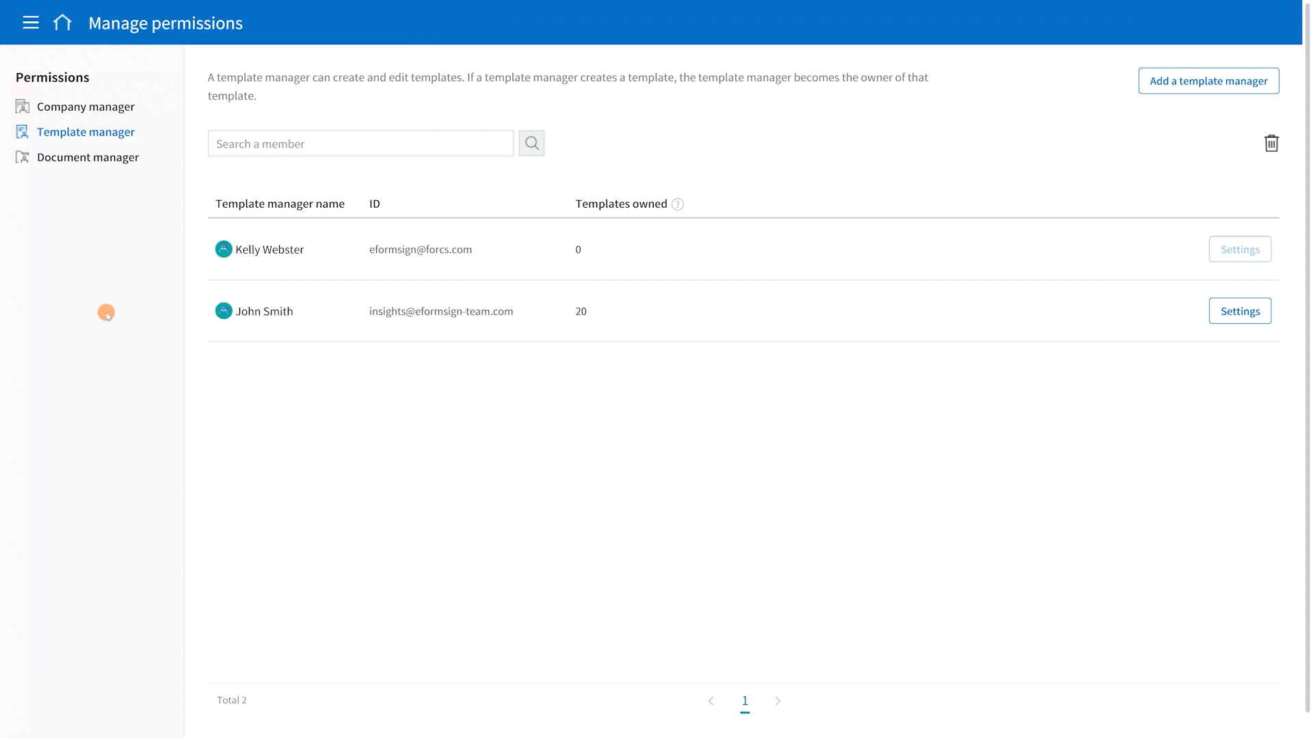Screen dimensions: 1313x738
Task: Select Template manager in sidebar
Action: (x=85, y=132)
